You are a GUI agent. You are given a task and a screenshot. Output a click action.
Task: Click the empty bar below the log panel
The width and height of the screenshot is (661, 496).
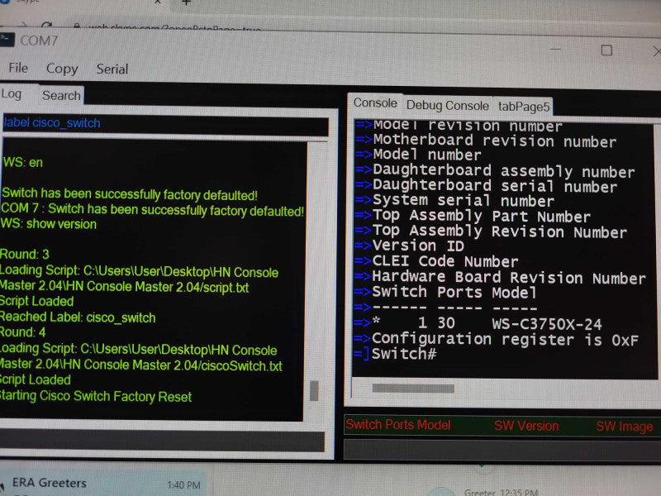pyautogui.click(x=162, y=441)
